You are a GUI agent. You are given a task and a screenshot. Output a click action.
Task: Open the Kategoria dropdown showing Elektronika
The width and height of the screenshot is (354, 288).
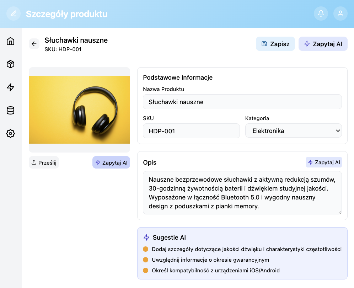pyautogui.click(x=293, y=130)
